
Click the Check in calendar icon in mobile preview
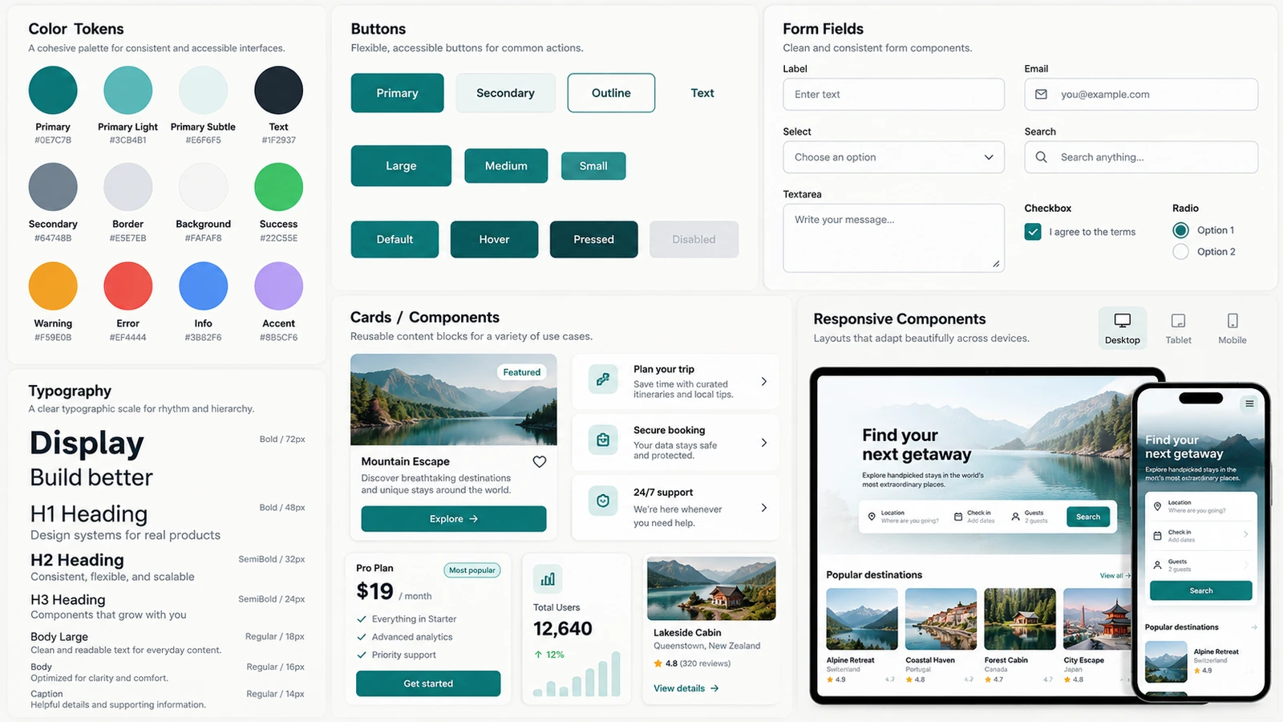click(1157, 535)
